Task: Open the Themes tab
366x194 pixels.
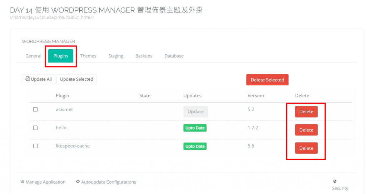Action: coord(88,56)
